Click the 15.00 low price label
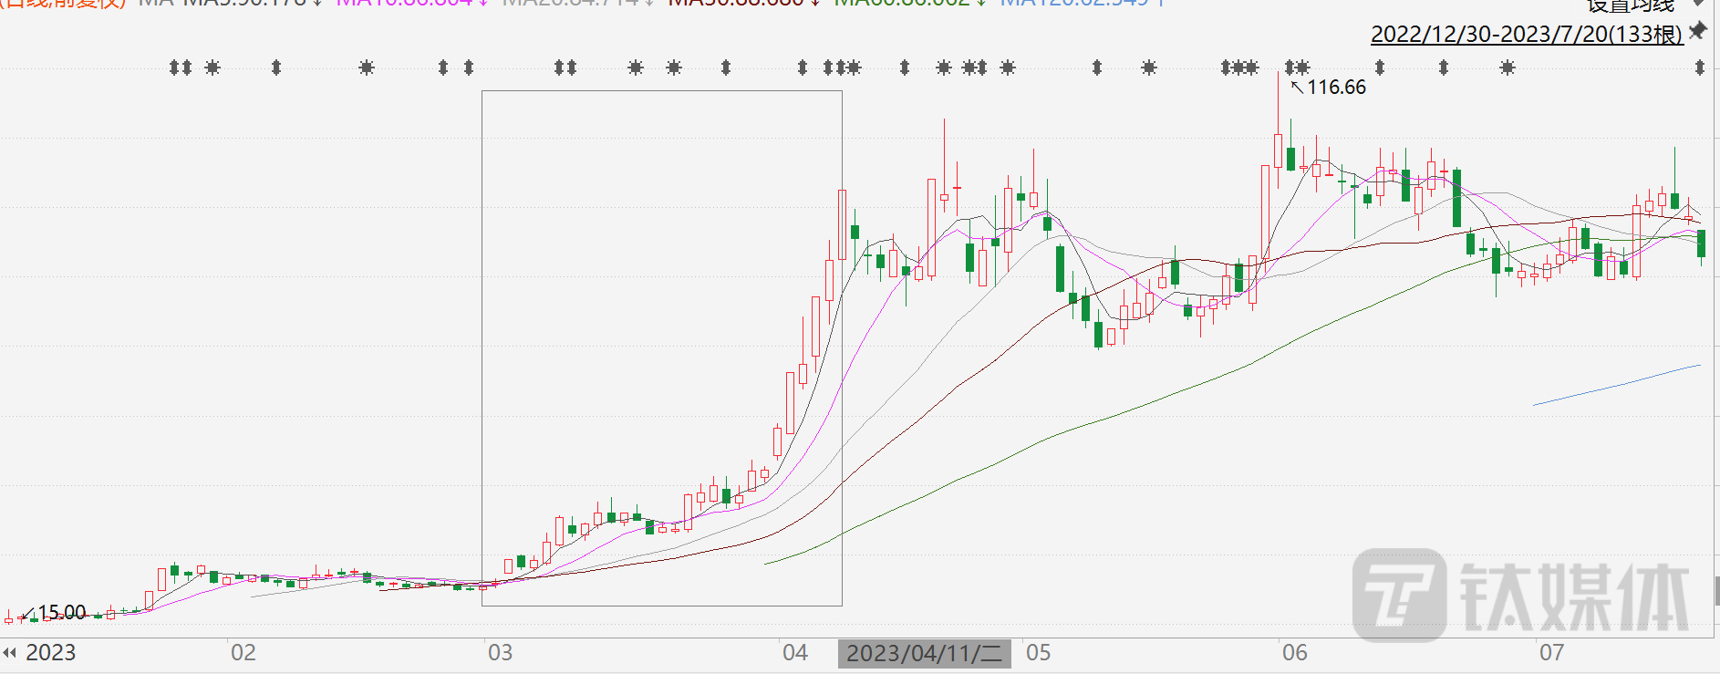Viewport: 1720px width, 674px height. (x=61, y=612)
